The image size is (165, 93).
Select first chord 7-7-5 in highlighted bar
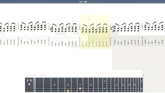(x=83, y=44)
